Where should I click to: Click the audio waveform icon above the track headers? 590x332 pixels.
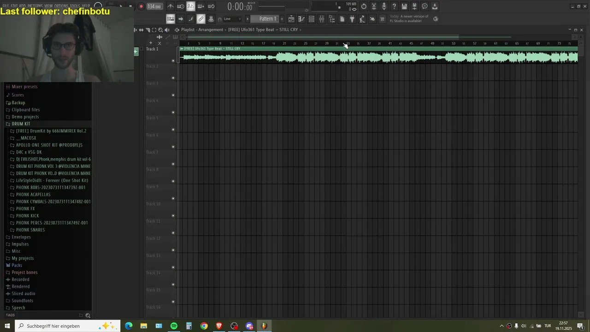(159, 37)
